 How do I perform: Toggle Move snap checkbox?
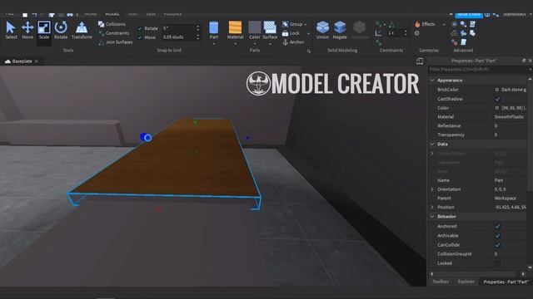[140, 37]
